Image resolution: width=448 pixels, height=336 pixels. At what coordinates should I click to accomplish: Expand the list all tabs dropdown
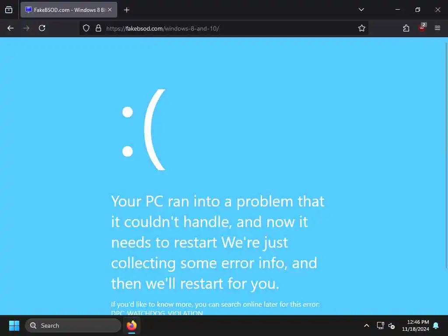pos(361,10)
